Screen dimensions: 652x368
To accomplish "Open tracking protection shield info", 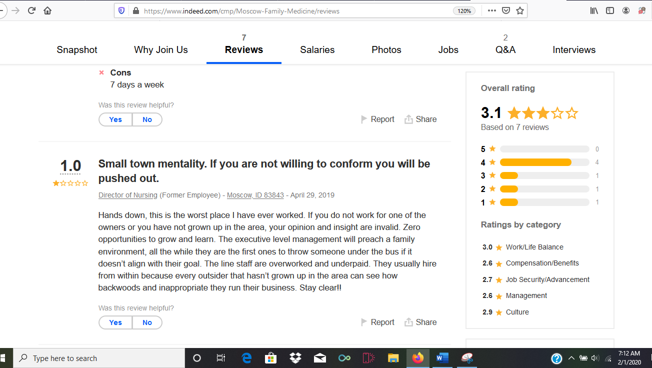I will click(121, 10).
